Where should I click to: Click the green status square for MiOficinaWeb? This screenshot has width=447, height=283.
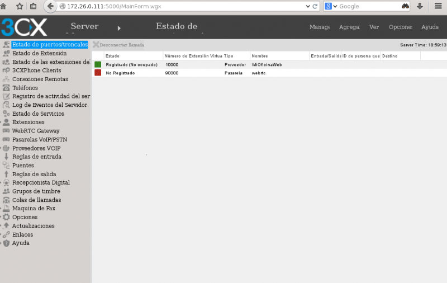point(98,64)
